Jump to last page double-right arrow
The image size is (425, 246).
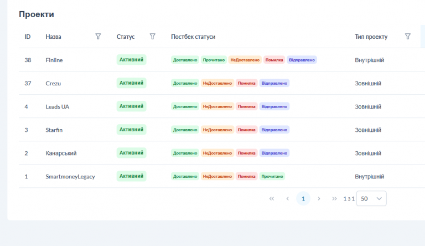pyautogui.click(x=334, y=198)
